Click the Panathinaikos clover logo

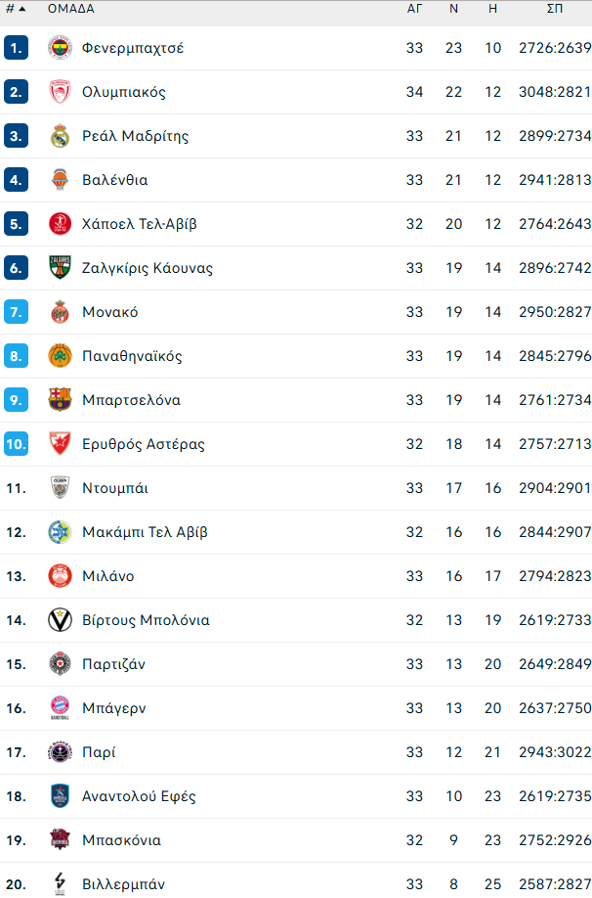click(x=60, y=356)
